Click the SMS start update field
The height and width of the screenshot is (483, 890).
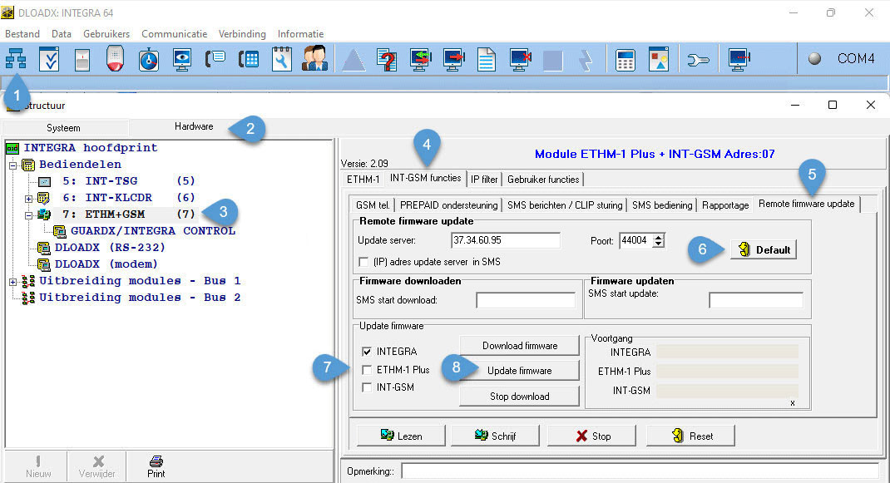pyautogui.click(x=756, y=300)
